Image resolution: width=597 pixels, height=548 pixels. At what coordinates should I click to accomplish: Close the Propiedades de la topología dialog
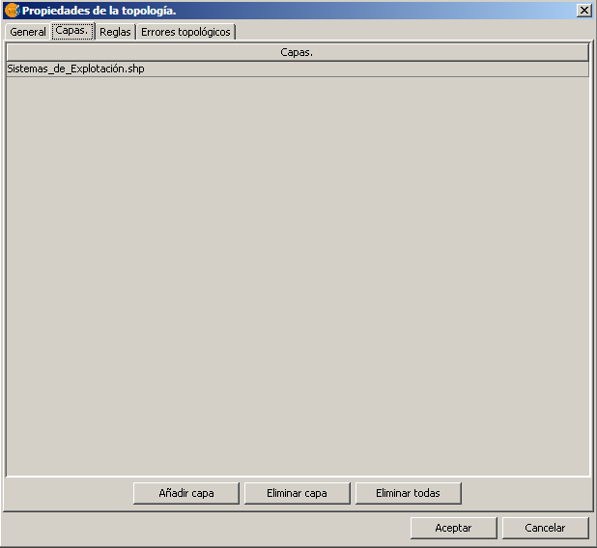[584, 11]
